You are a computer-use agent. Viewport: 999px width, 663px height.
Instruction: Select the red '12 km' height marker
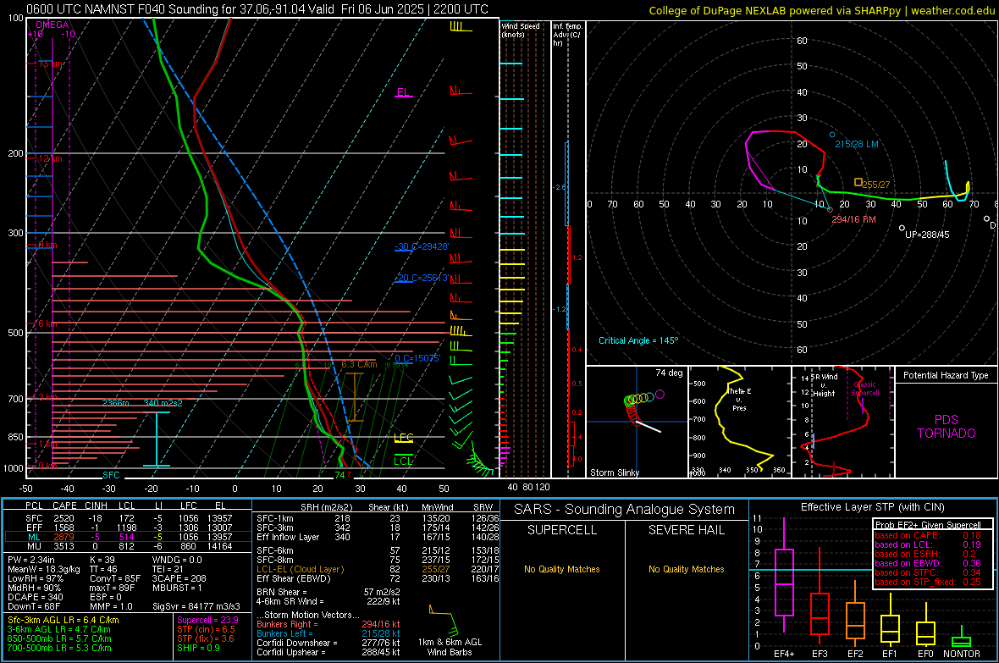[x=50, y=158]
